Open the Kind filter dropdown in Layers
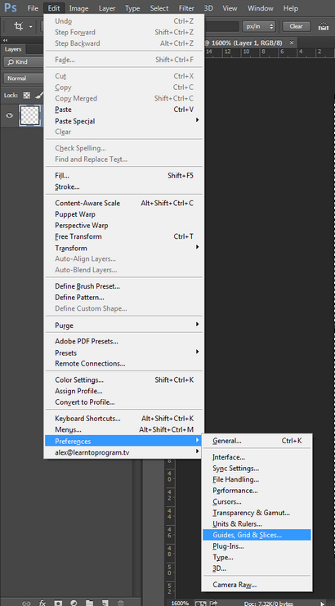The height and width of the screenshot is (606, 335). (x=24, y=62)
